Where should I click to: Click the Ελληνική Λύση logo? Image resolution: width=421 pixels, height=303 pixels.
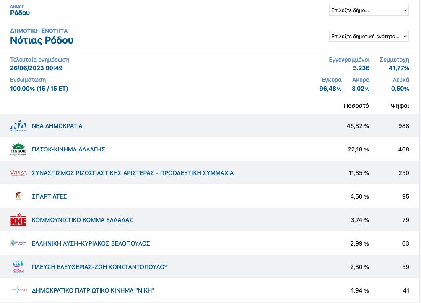(18, 243)
